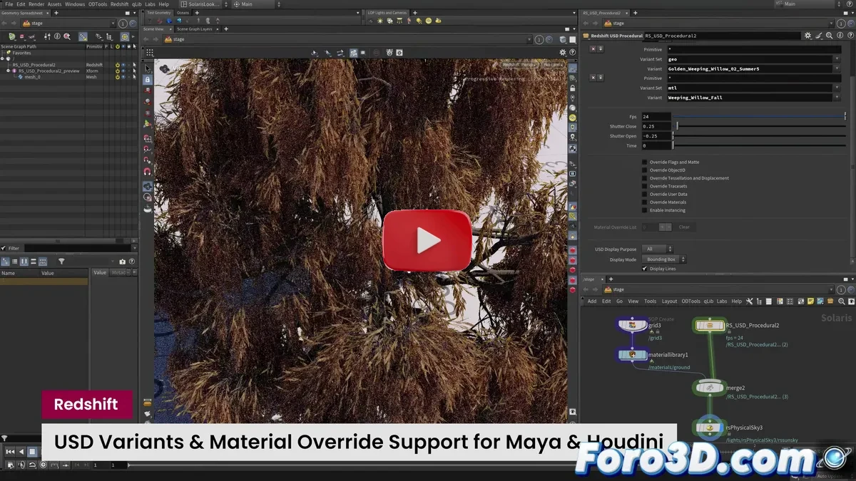Click the find node magnifier in network editor
Screen dimensions: 856x481
[841, 301]
